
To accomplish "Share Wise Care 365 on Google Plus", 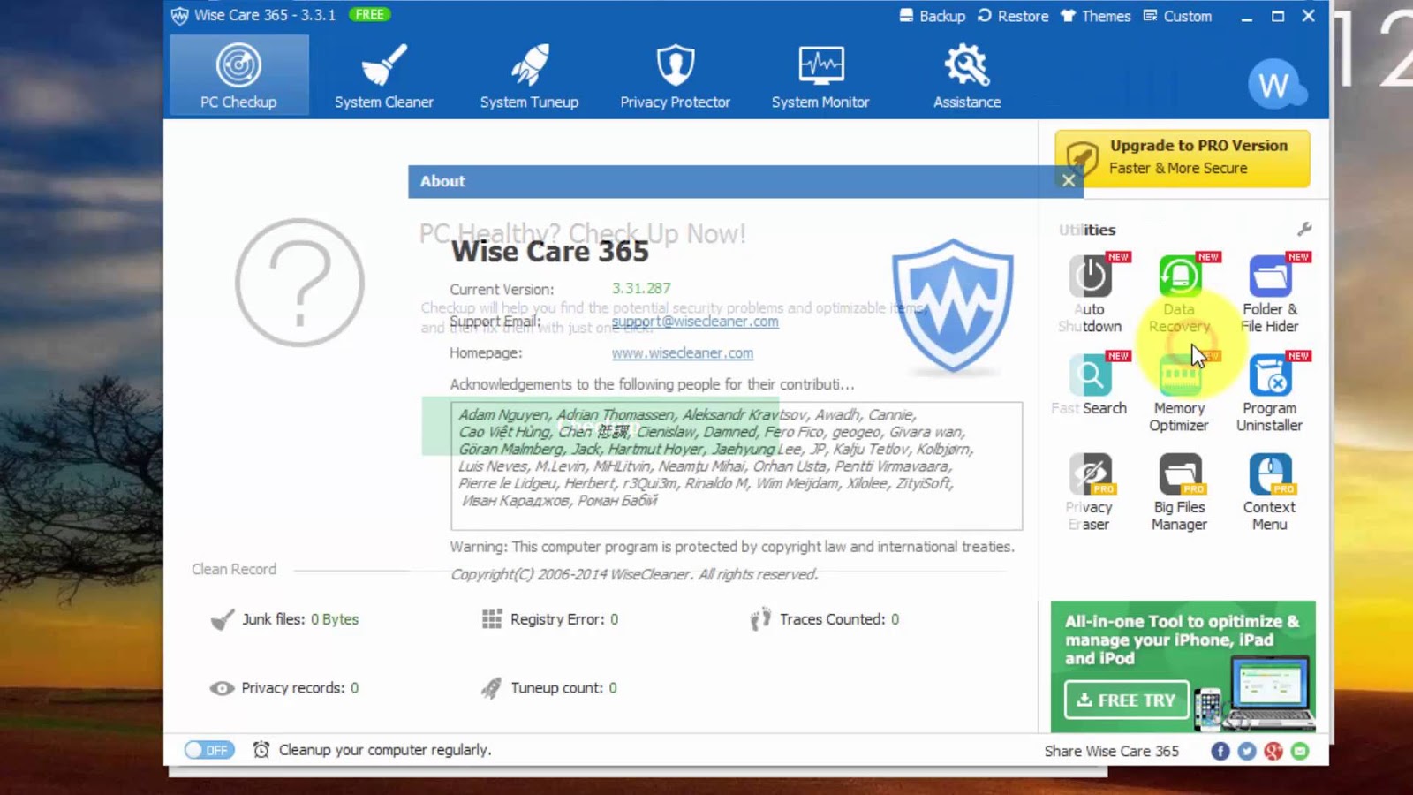I will point(1273,751).
